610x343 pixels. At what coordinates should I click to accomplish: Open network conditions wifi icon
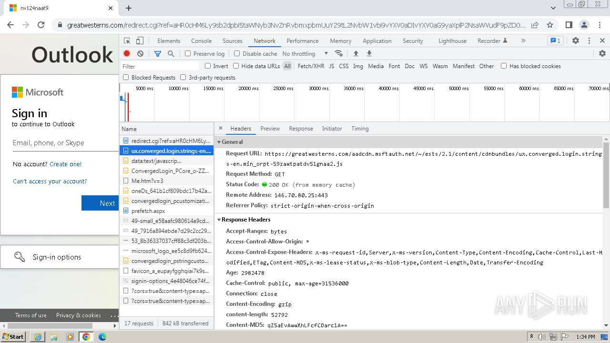tap(339, 53)
